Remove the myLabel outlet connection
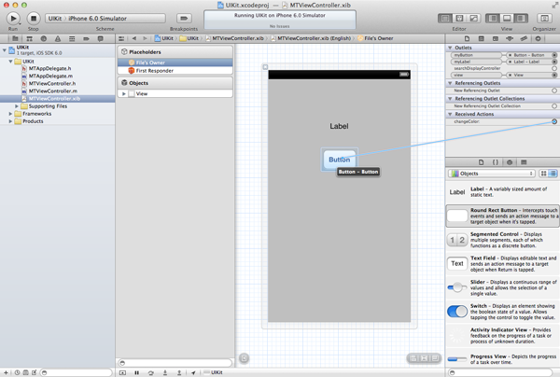560x377 pixels. (510, 62)
